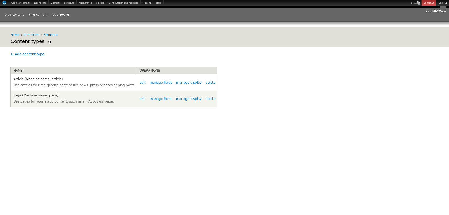449x215 pixels.
Task: Open the Help menu item
Action: coord(159,3)
